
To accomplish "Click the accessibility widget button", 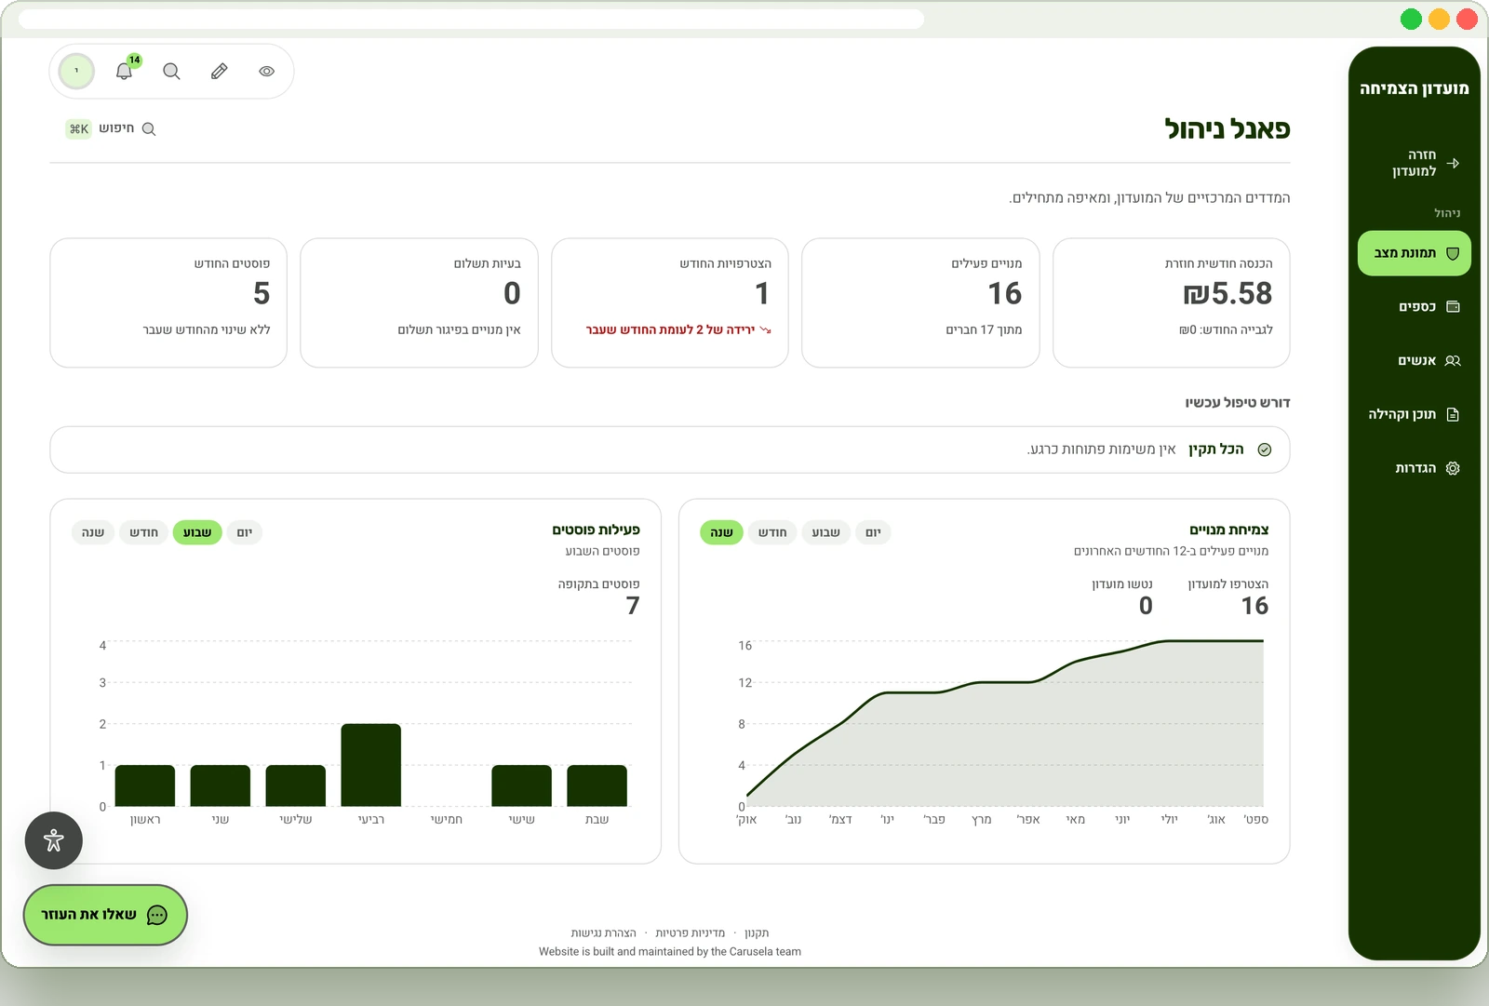I will [54, 840].
